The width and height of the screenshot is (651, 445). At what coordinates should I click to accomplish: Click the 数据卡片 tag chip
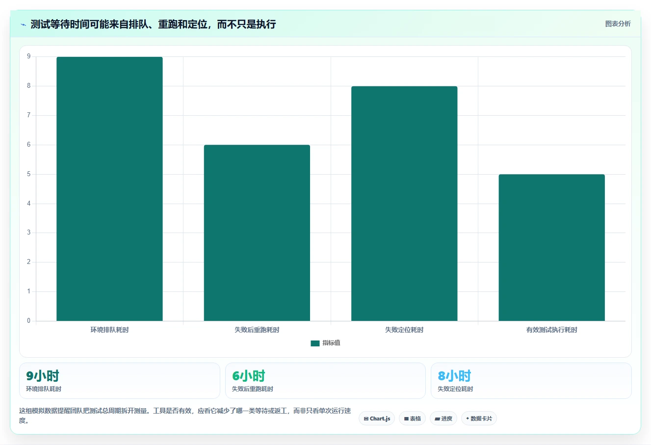(x=479, y=419)
